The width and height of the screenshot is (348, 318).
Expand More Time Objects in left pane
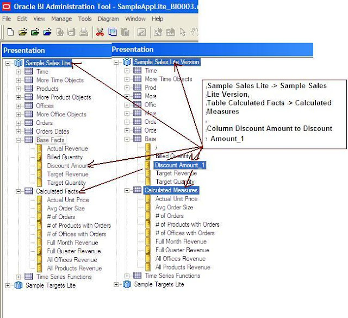pyautogui.click(x=18, y=80)
